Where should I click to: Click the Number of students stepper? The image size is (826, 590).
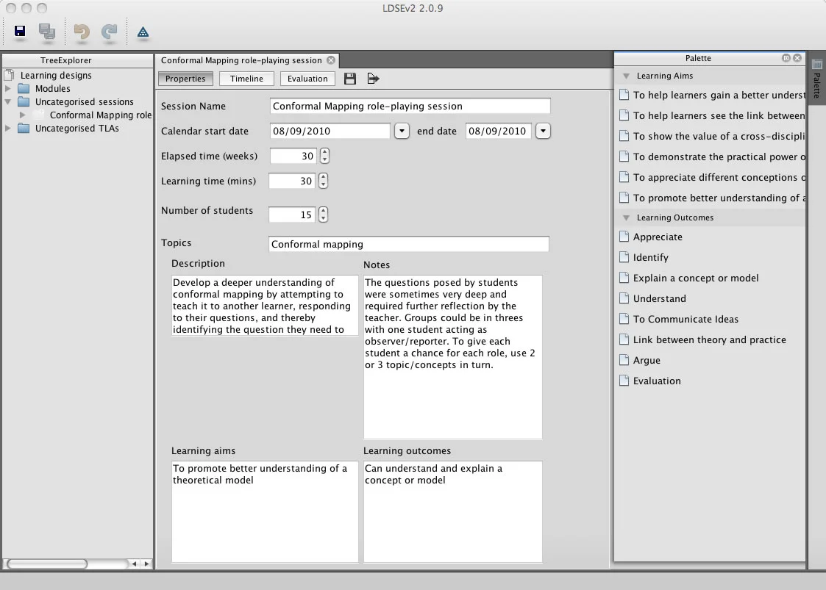coord(323,215)
